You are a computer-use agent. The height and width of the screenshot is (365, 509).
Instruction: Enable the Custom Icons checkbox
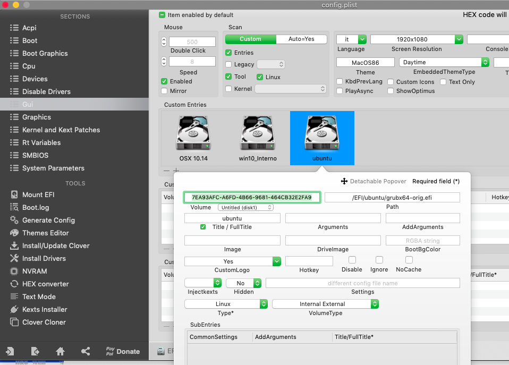(391, 82)
